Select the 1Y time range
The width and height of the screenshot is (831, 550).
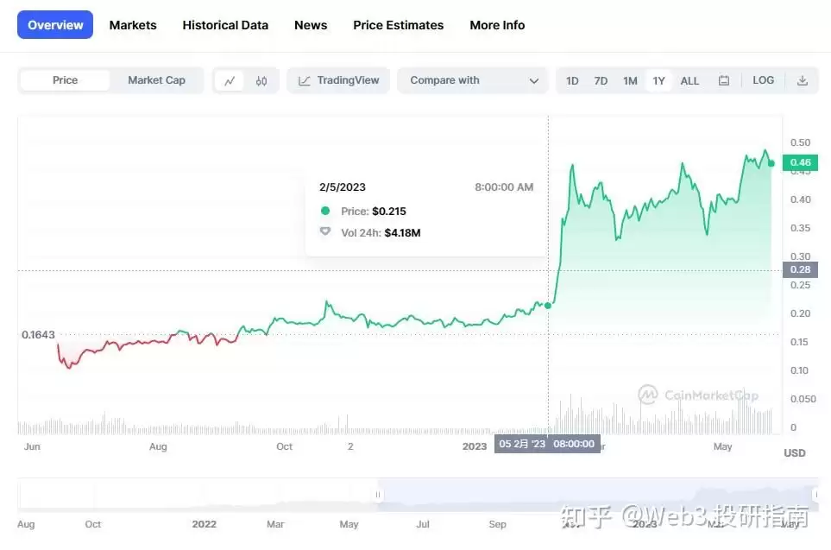tap(658, 79)
